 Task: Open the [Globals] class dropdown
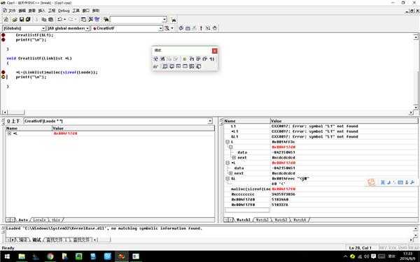[43, 28]
